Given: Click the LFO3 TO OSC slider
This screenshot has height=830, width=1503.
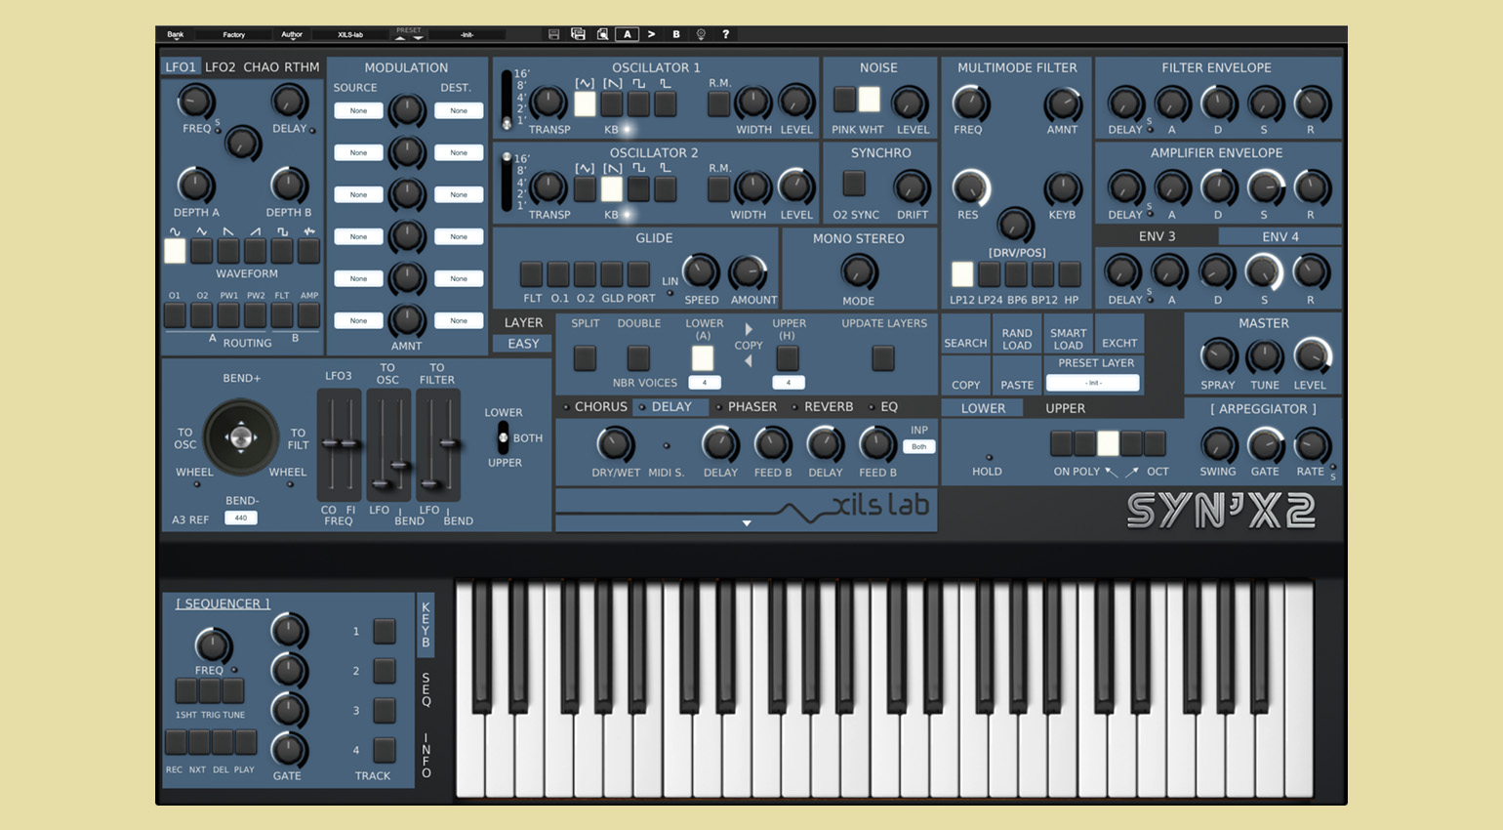Looking at the screenshot, I should [388, 444].
